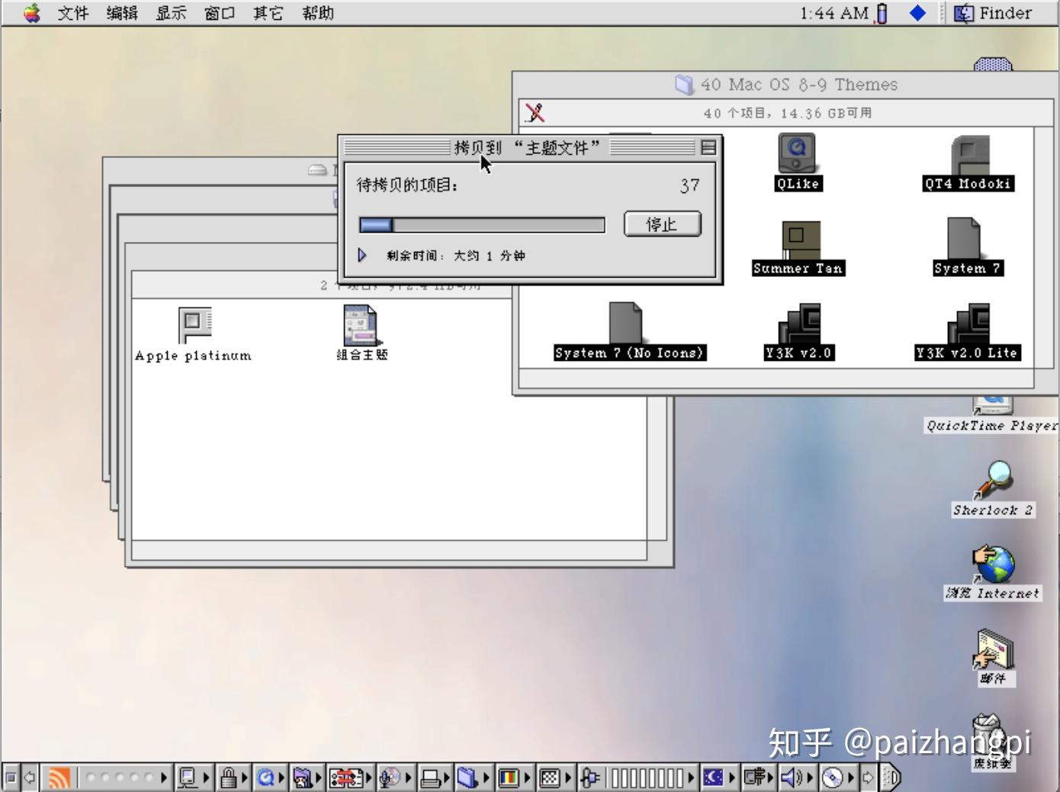Click the battery indicator in menu bar

pos(882,13)
